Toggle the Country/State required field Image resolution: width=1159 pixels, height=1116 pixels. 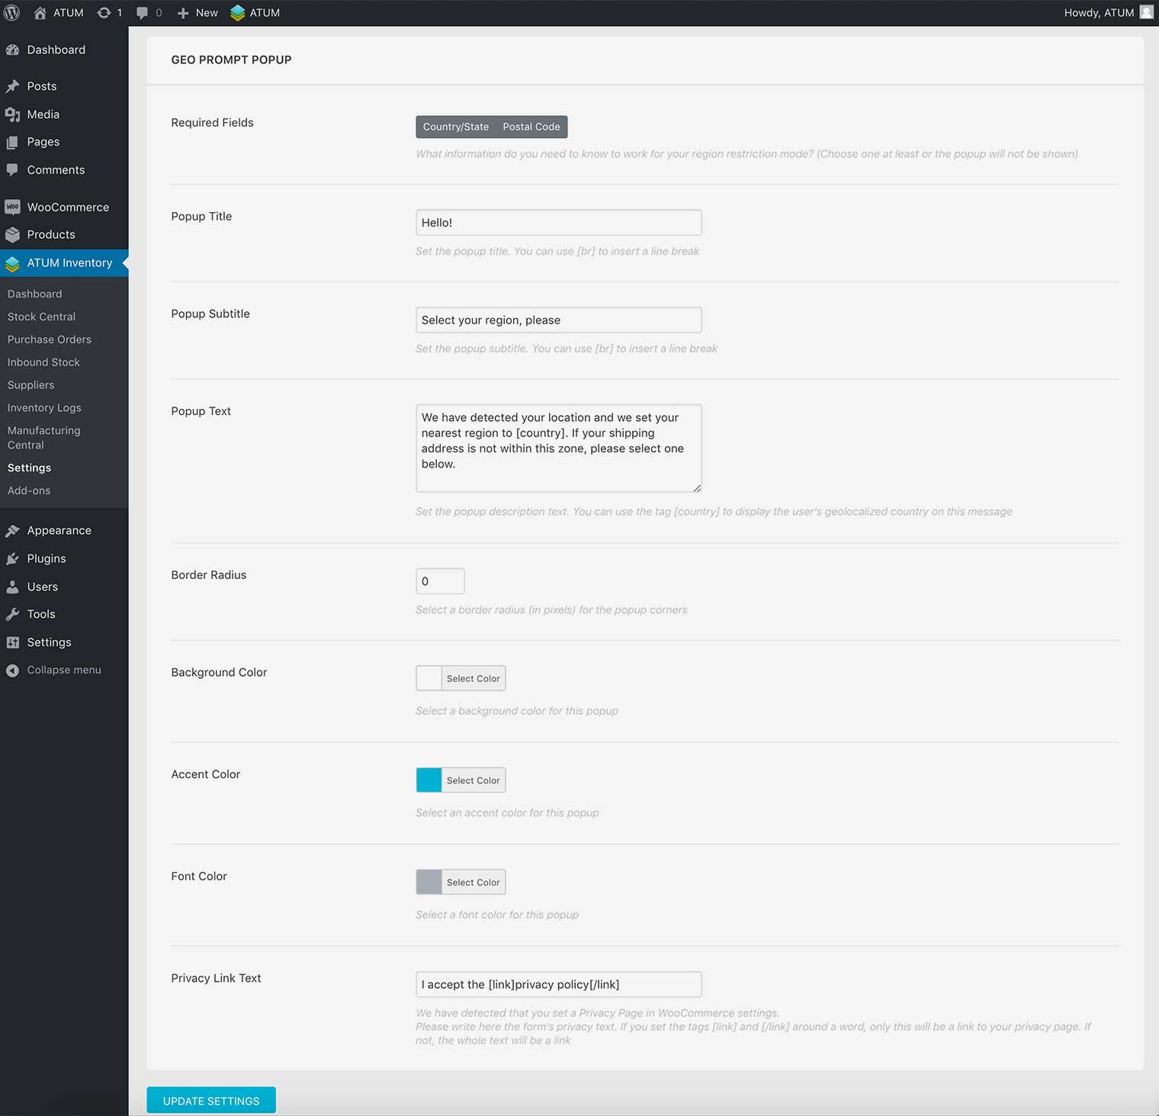coord(455,127)
